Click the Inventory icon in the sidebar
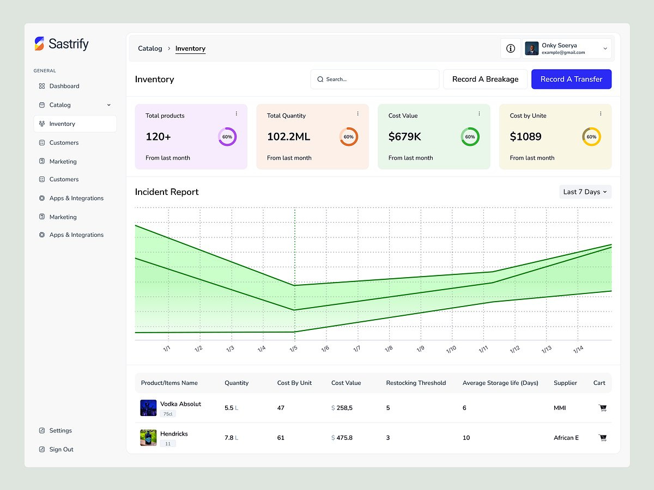The width and height of the screenshot is (654, 490). click(43, 123)
